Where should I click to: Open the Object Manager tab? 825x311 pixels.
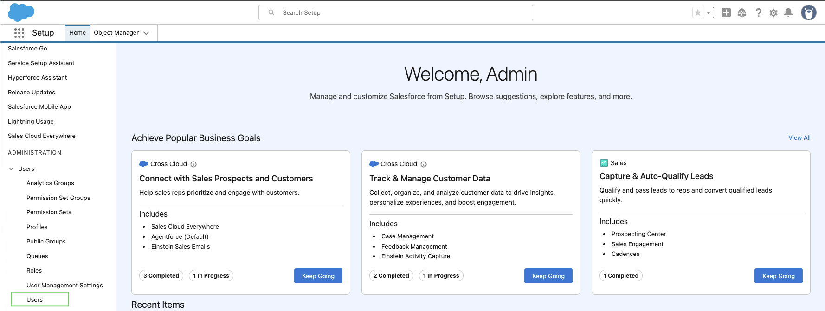pyautogui.click(x=116, y=33)
